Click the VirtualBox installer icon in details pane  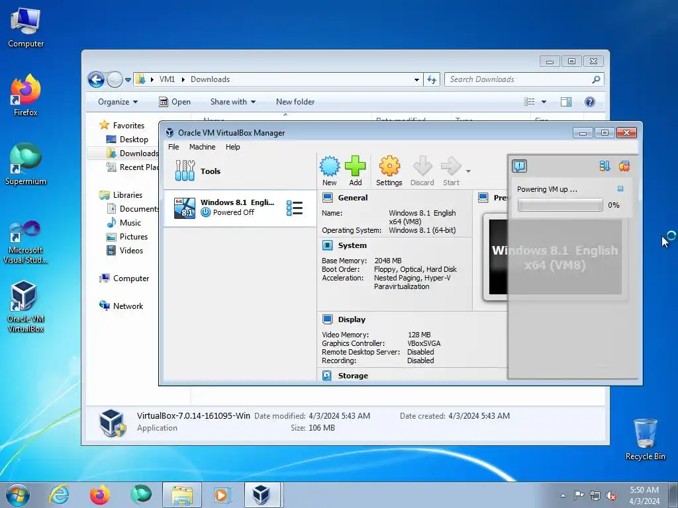point(113,423)
